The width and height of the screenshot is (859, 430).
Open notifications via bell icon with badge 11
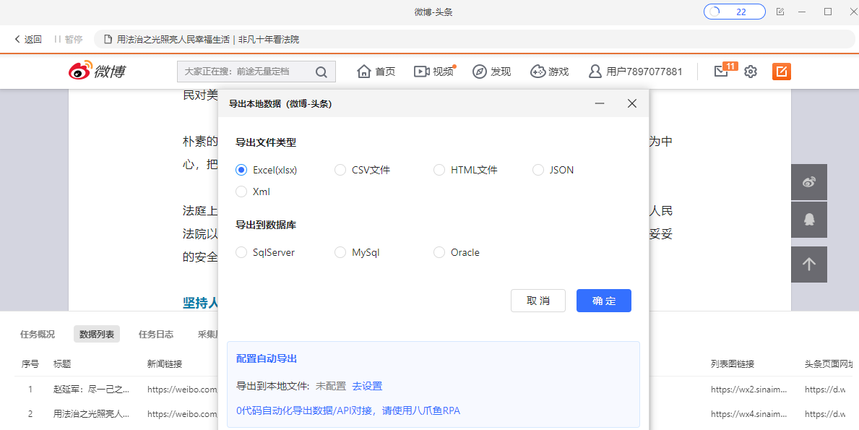tap(720, 71)
